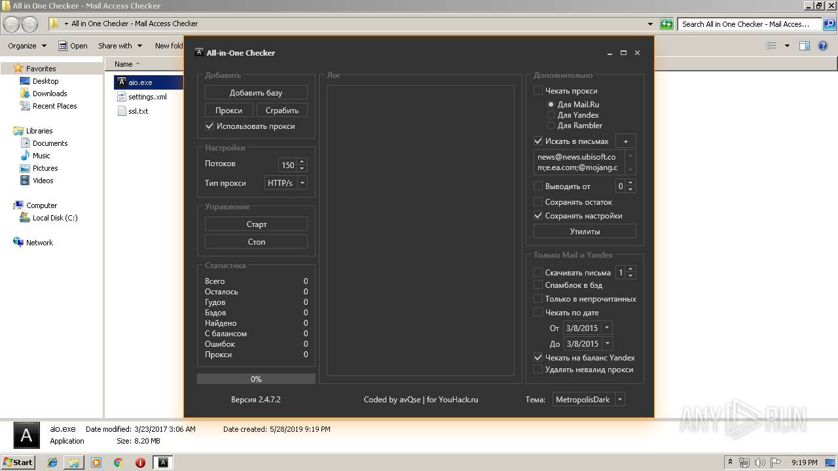Viewport: 838px width, 471px height.
Task: Adjust the Потоков 150 spinner
Action: pos(302,165)
